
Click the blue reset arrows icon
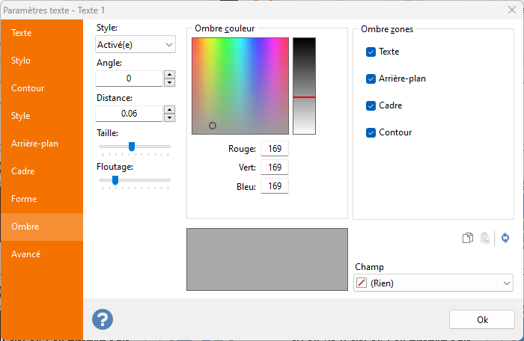click(505, 238)
